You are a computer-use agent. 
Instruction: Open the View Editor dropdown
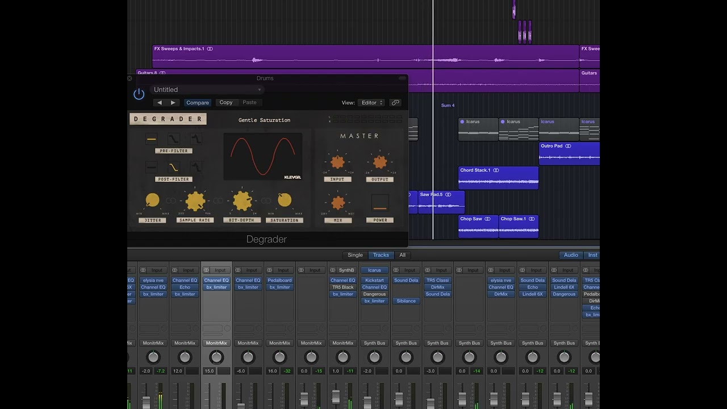coord(371,103)
